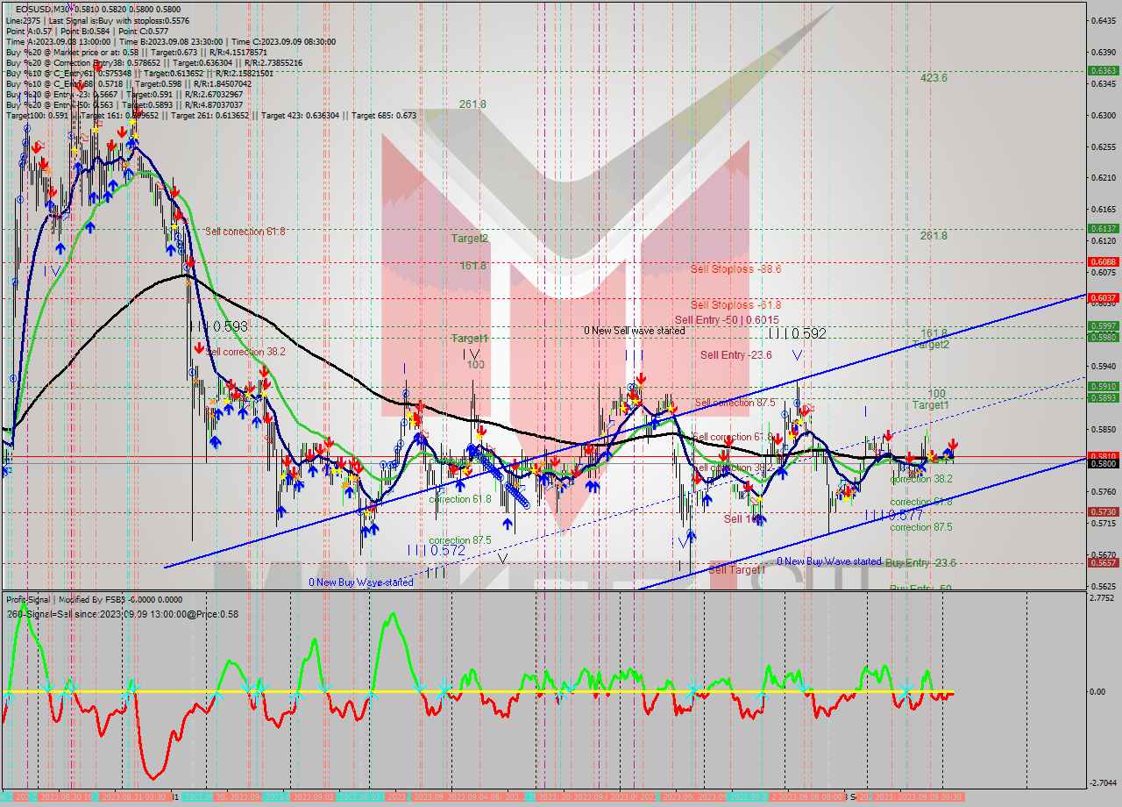Click the 0.6363 green price tag
Image resolution: width=1122 pixels, height=807 pixels.
1102,71
